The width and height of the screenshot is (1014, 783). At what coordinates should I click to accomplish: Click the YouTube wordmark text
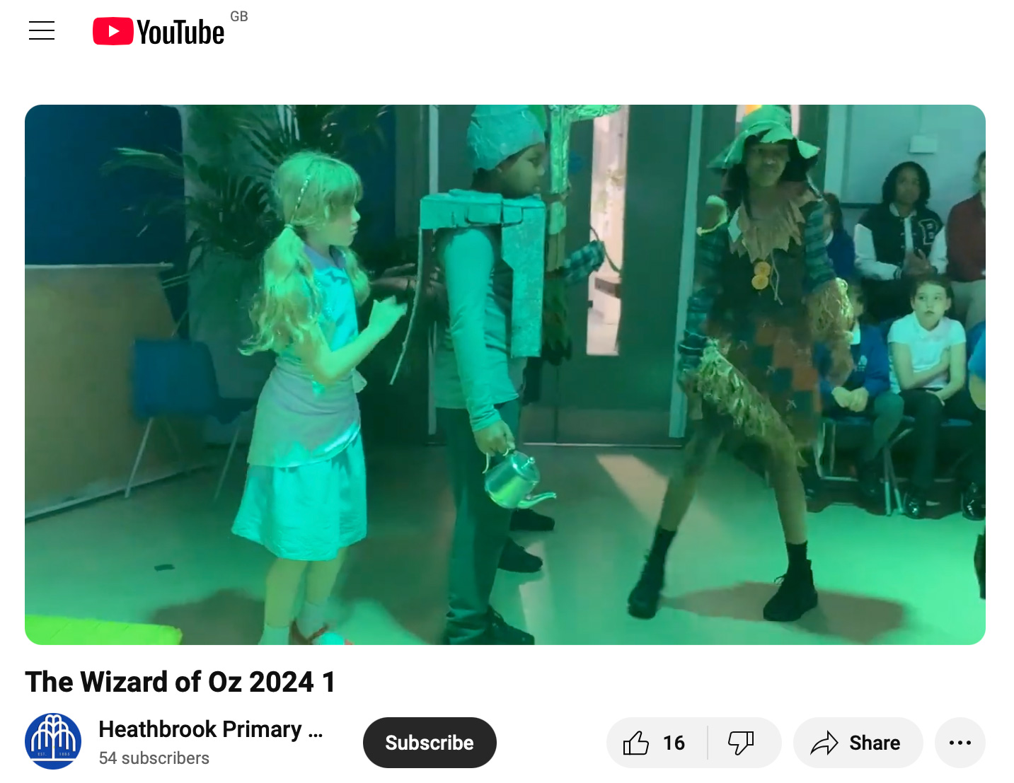pos(180,33)
